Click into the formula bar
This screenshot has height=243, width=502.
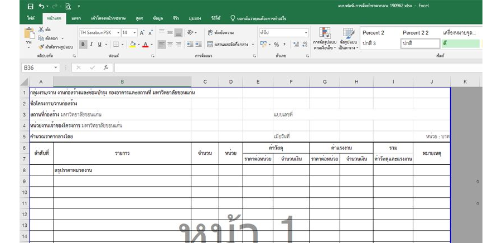298,68
